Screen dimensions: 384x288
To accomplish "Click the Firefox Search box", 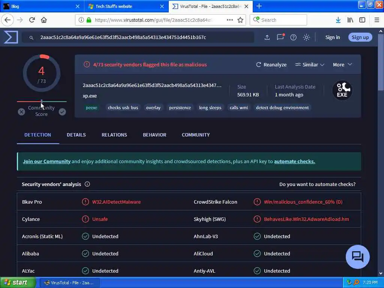I will (x=278, y=20).
